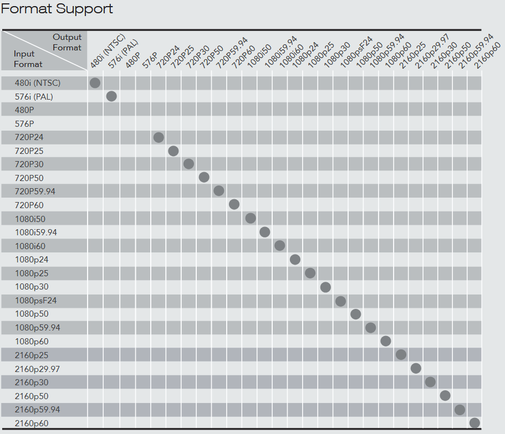The height and width of the screenshot is (434, 505).
Task: Click the Input Format header label
Action: [x=28, y=59]
